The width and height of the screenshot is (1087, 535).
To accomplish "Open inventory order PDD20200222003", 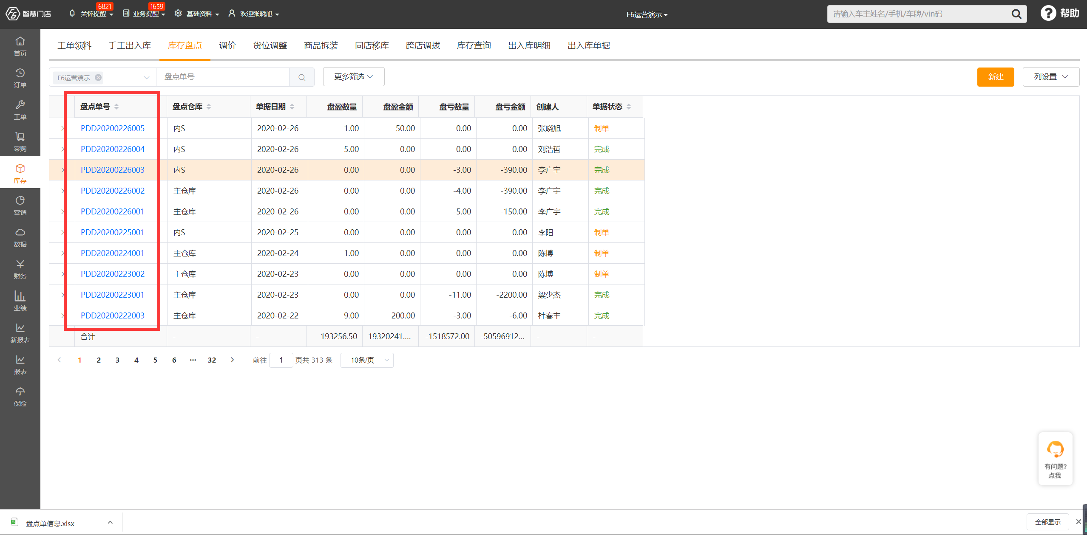I will click(113, 315).
